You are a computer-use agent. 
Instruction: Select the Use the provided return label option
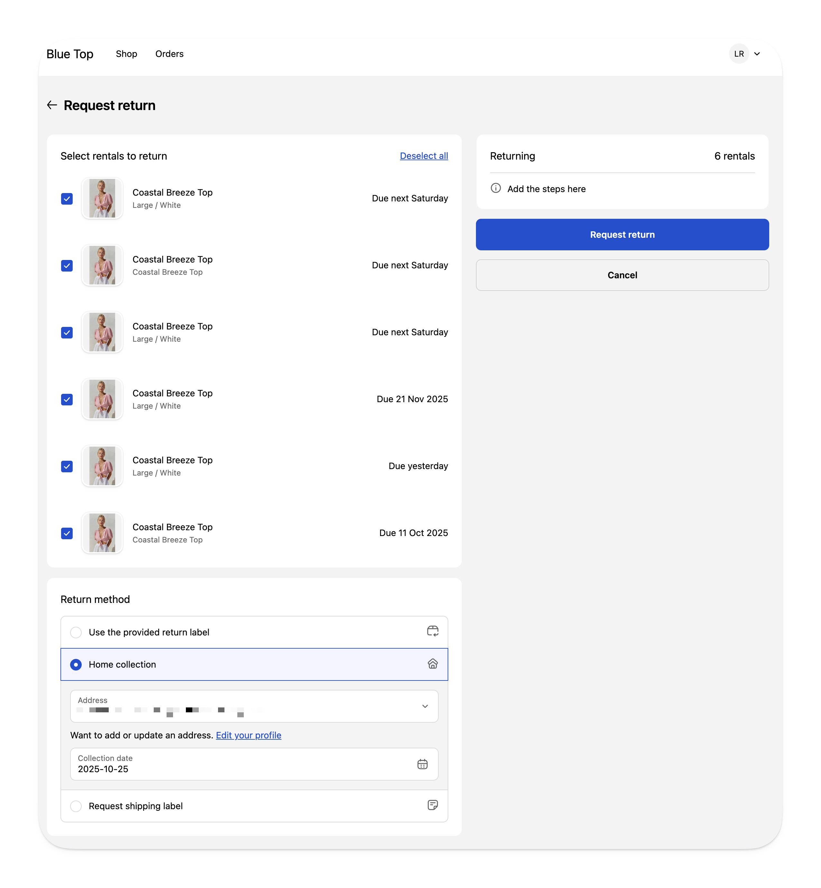coord(76,632)
